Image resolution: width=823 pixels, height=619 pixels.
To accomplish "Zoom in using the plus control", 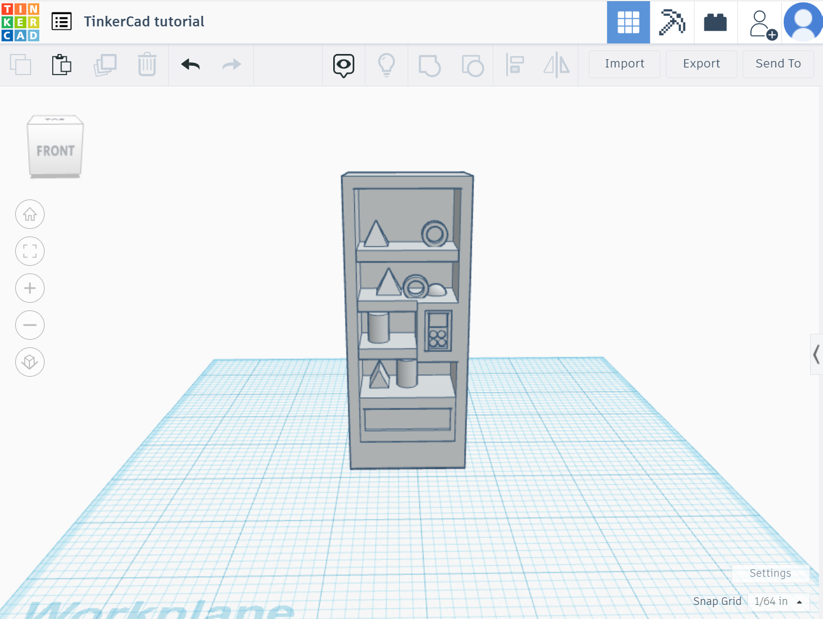I will 30,288.
